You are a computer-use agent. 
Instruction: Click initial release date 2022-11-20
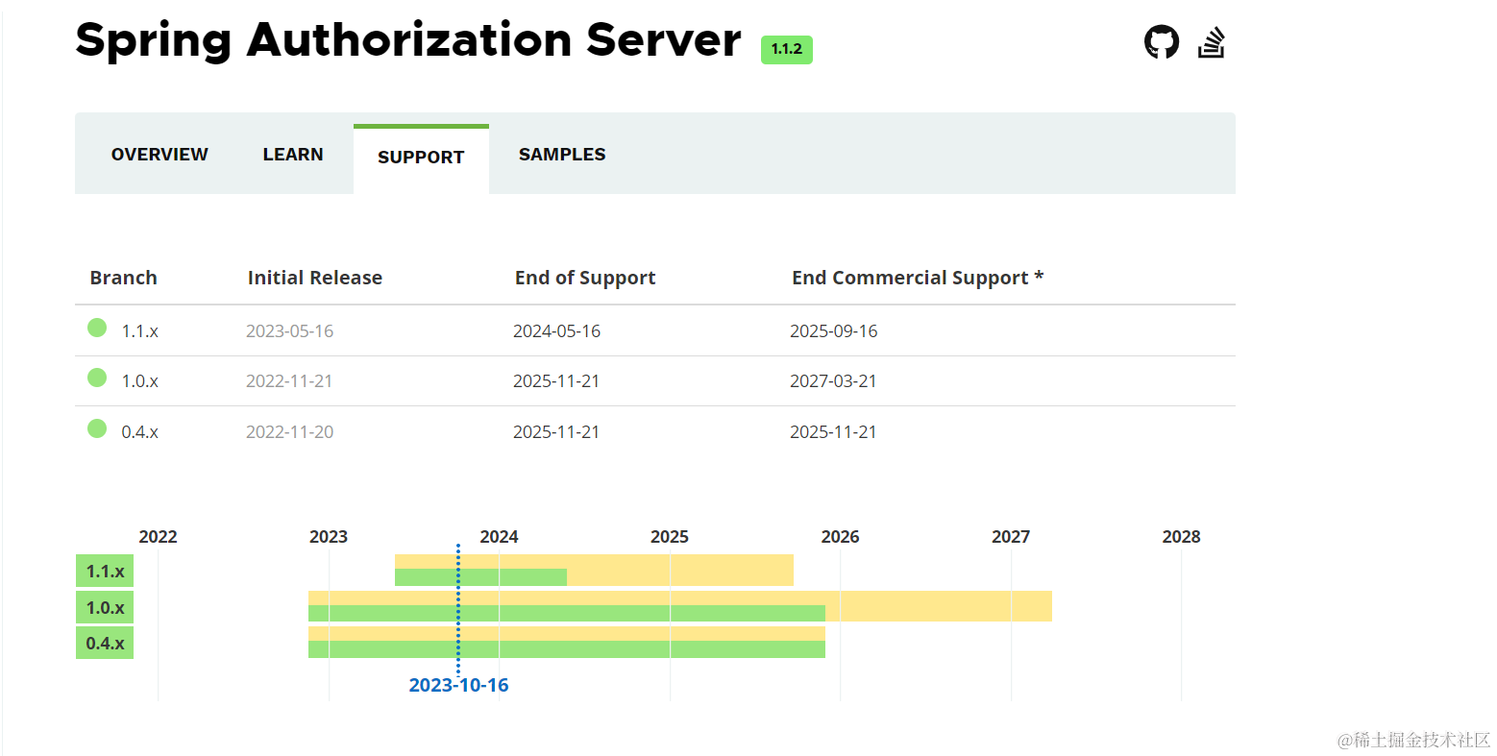289,432
